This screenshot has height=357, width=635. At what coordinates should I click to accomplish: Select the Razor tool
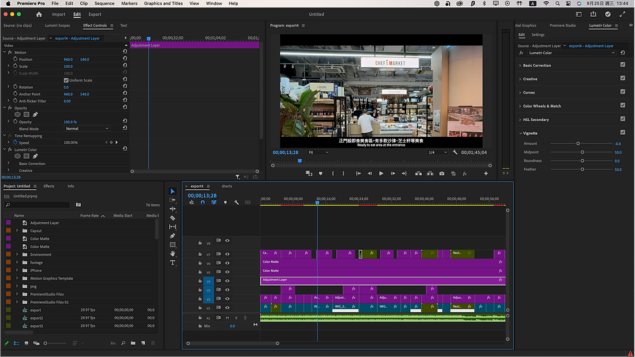coord(172,218)
